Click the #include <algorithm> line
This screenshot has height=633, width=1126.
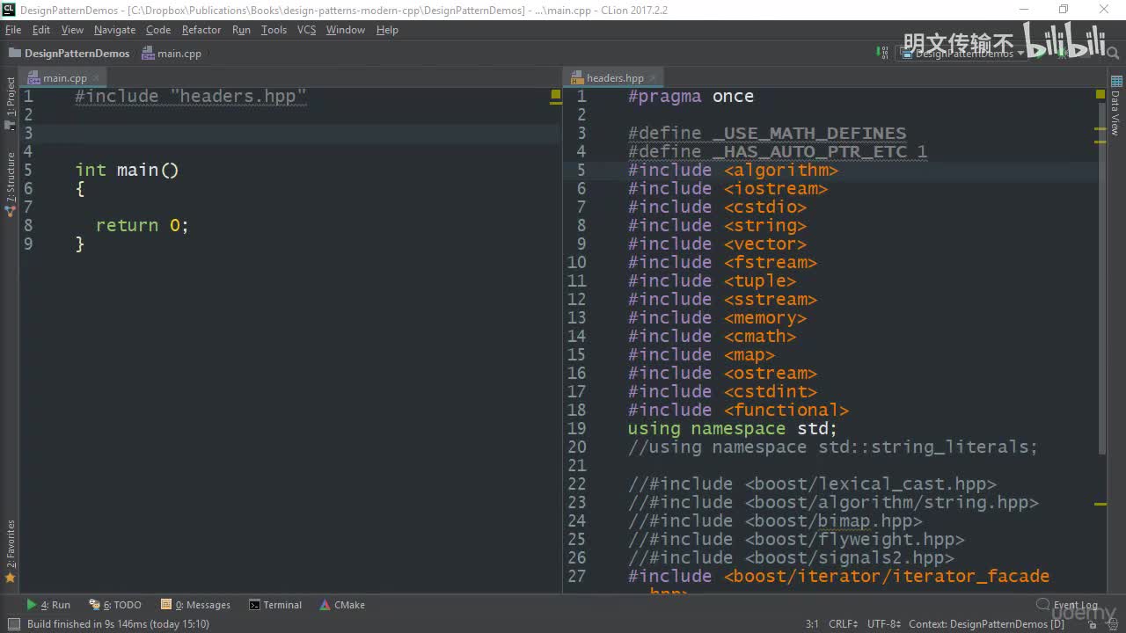(x=733, y=170)
